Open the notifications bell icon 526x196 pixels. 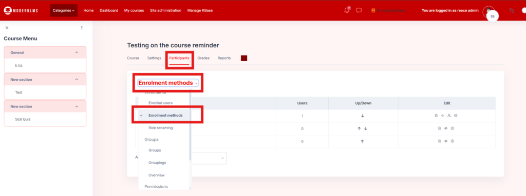pos(347,10)
